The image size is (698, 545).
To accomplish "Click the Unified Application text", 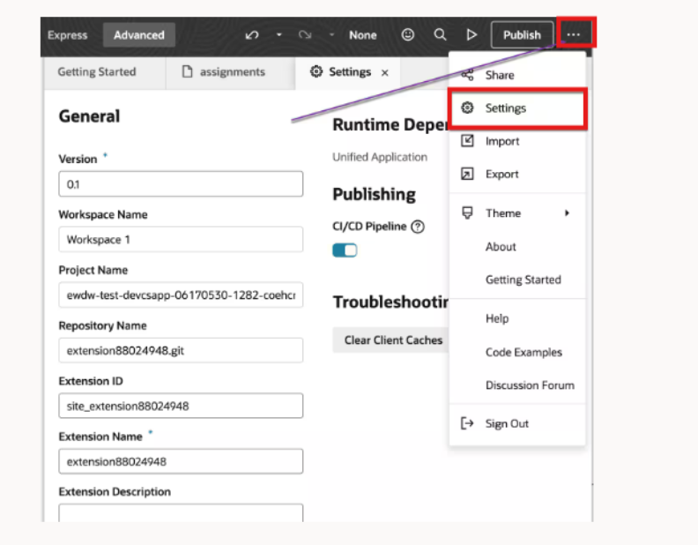I will point(380,157).
